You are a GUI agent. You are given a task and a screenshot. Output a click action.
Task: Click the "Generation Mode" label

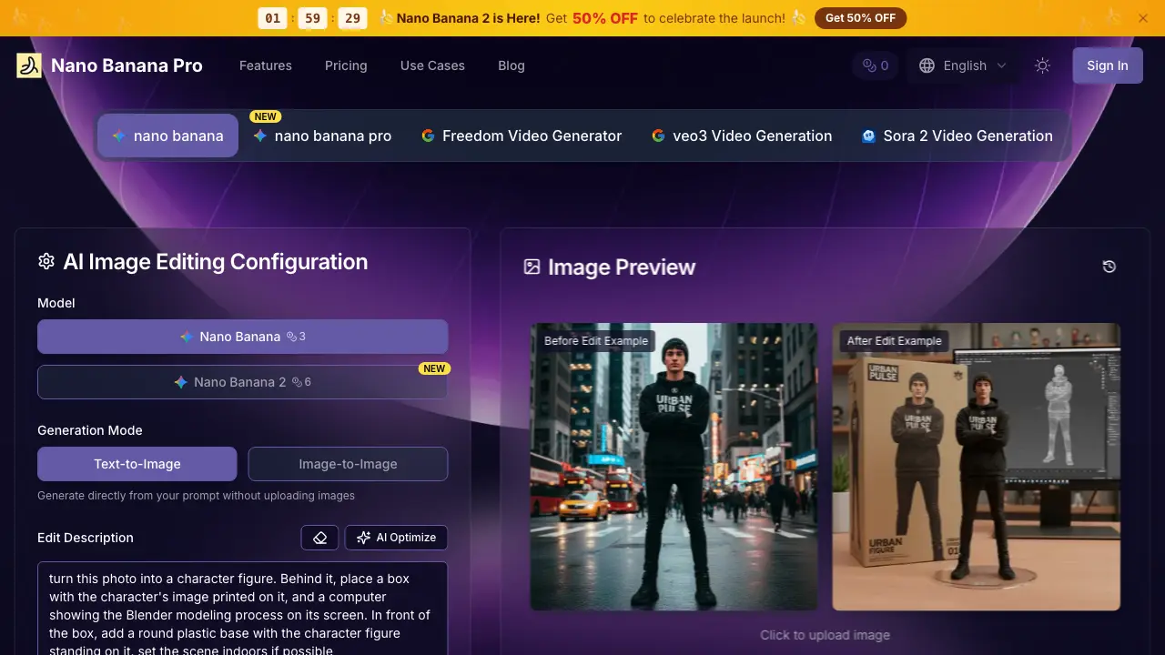pyautogui.click(x=90, y=430)
